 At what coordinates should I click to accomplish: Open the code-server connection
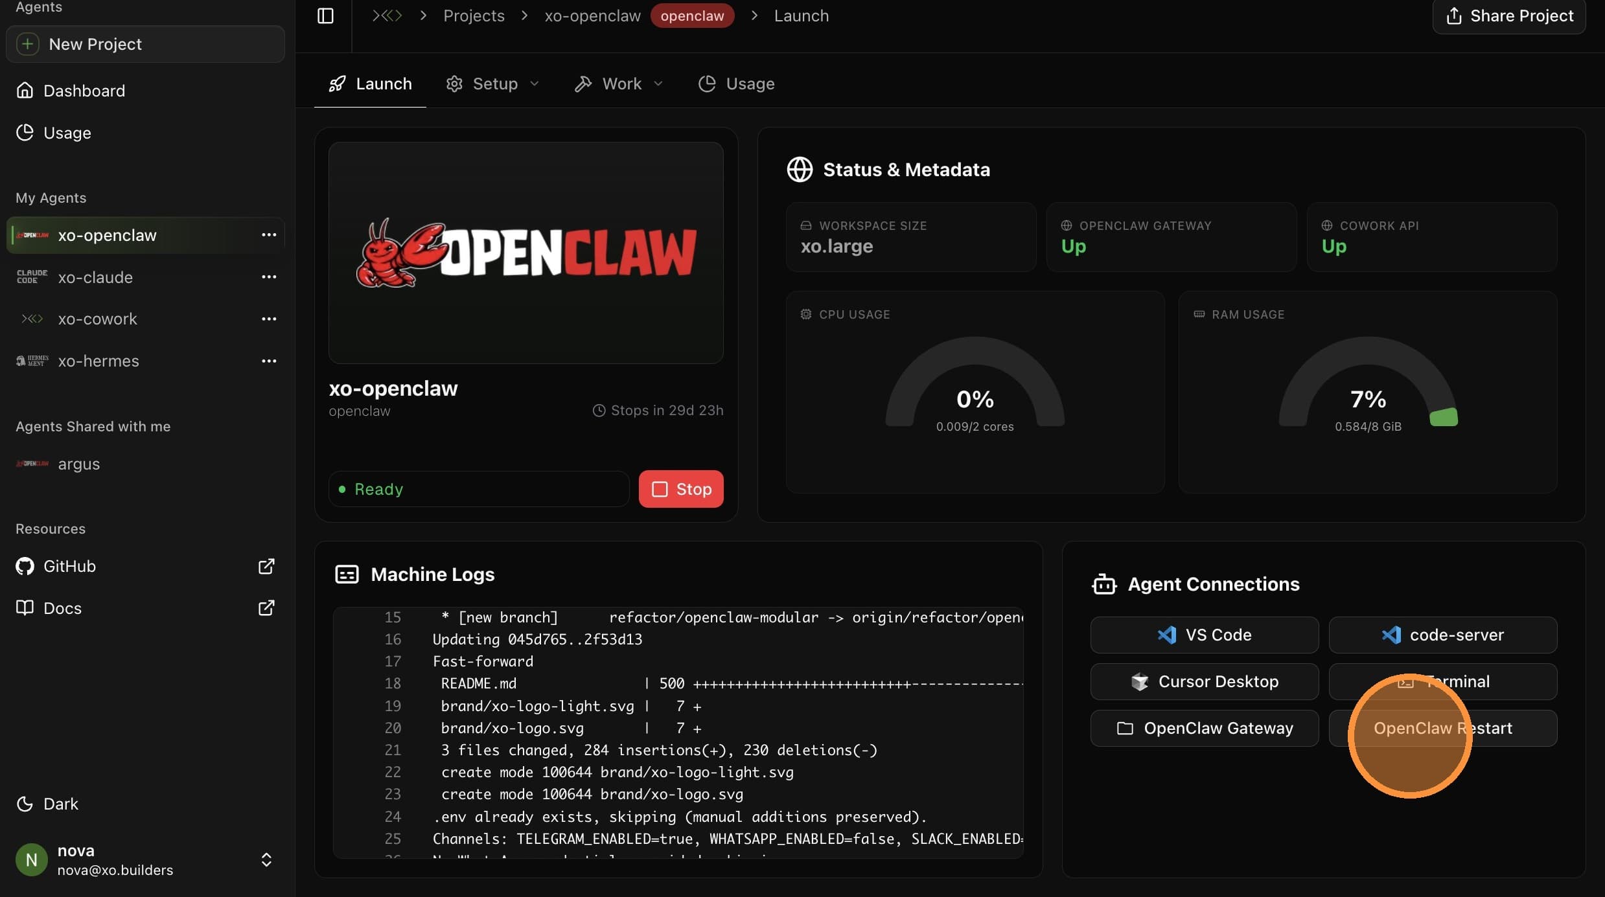[1442, 635]
